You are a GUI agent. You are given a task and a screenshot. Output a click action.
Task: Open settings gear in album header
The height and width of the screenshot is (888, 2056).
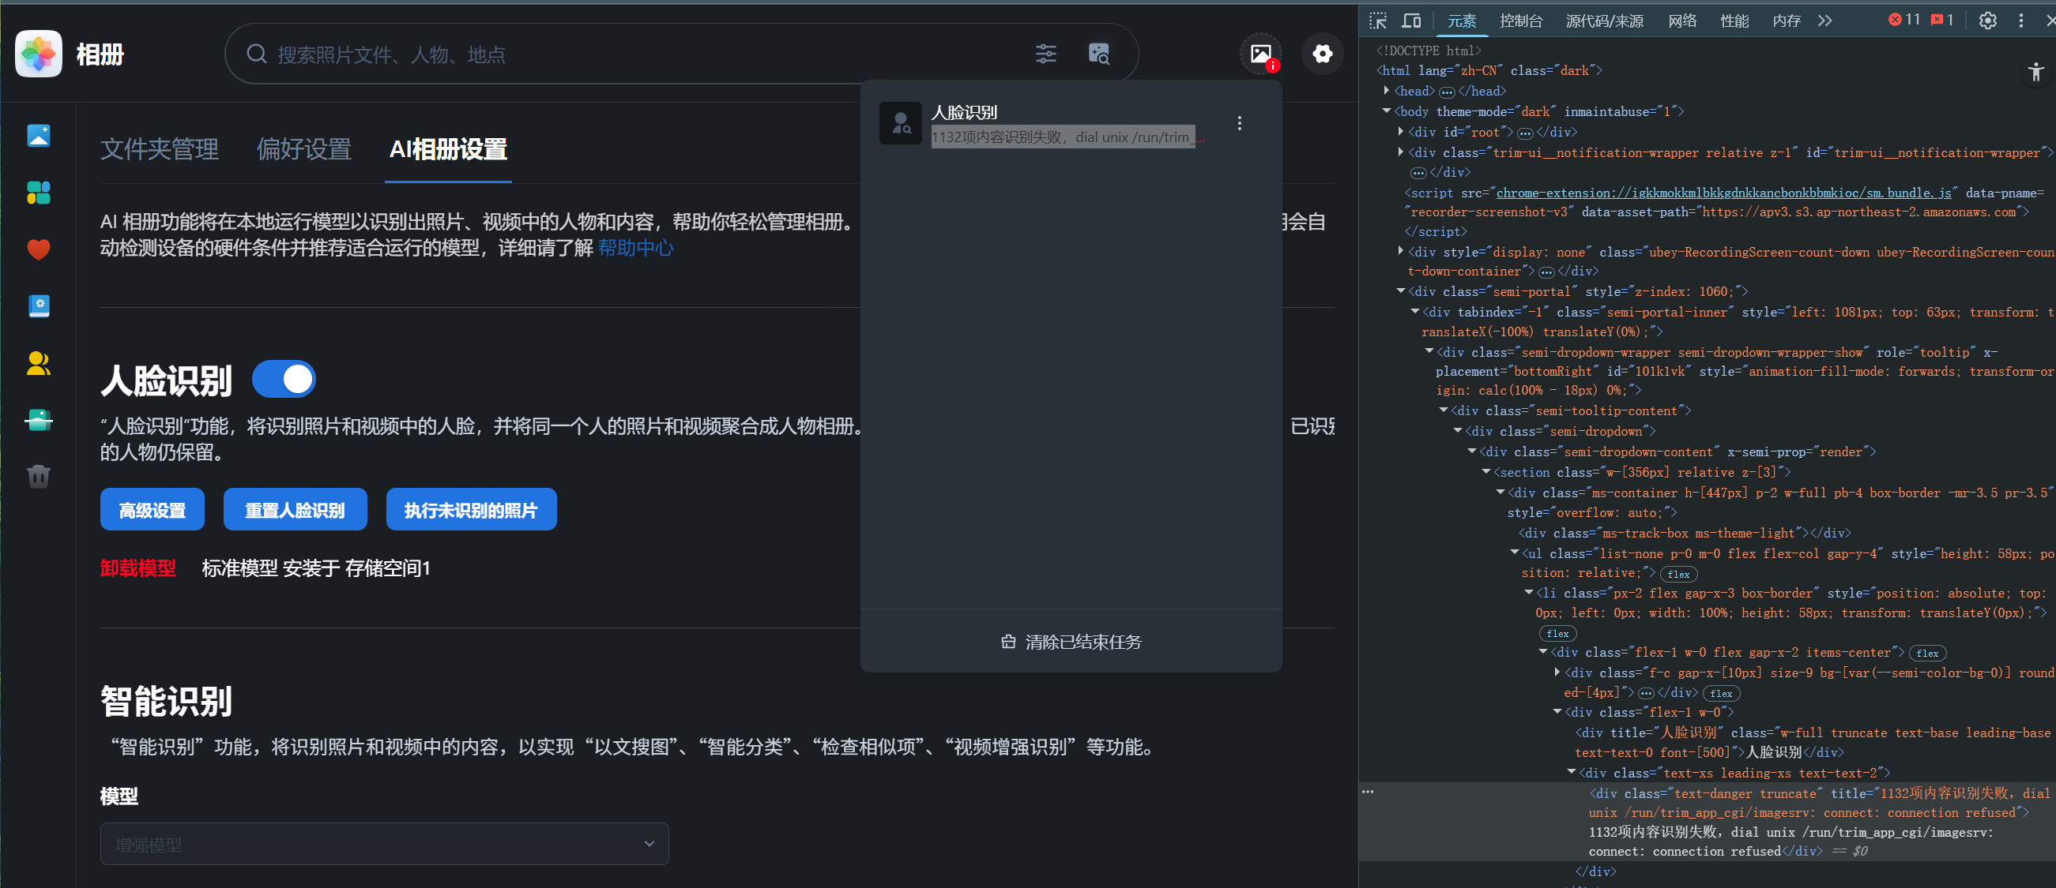pos(1323,54)
